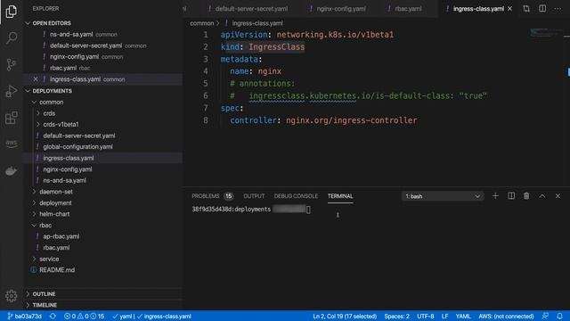Screen dimensions: 570x321
Task: Click the open changes compare icon in editor toolbar
Action: 526,8
